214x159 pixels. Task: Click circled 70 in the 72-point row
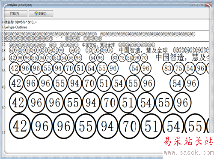[130, 126]
